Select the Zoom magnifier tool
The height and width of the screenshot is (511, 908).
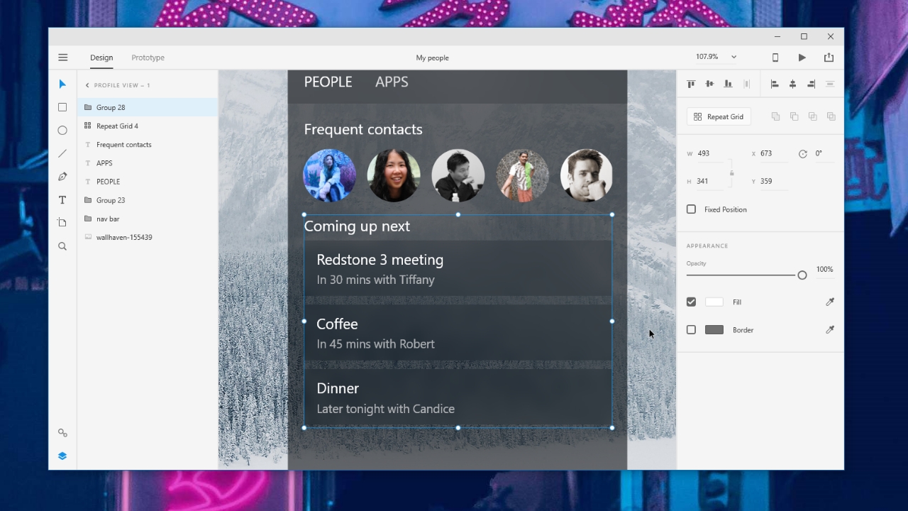pos(62,246)
